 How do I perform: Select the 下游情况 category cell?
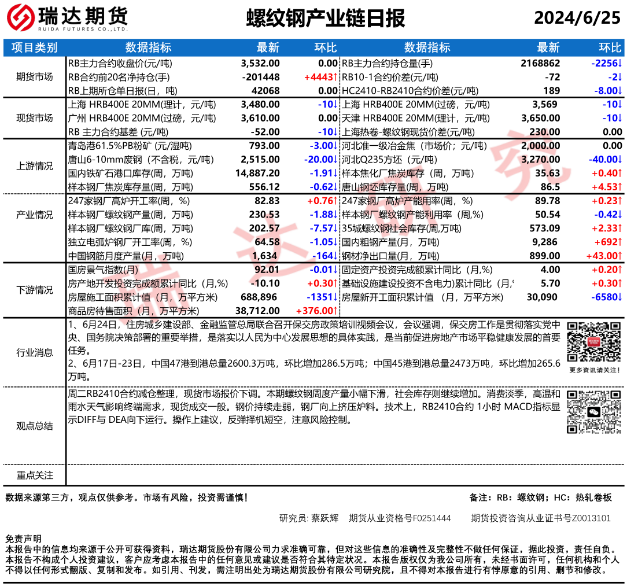tap(35, 290)
